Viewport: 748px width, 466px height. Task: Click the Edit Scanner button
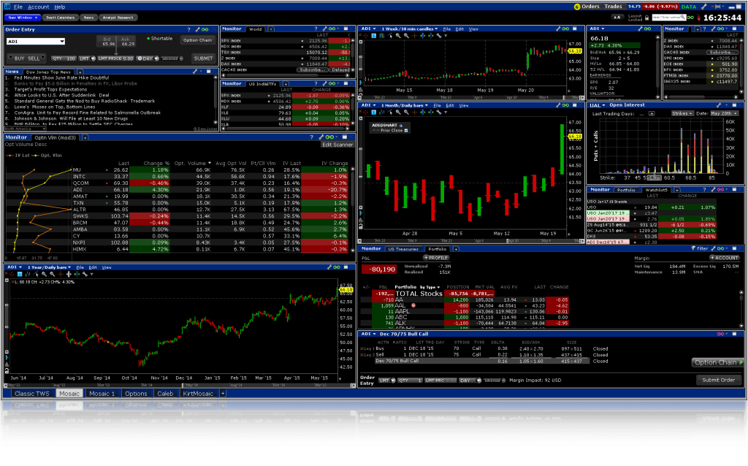[x=337, y=145]
